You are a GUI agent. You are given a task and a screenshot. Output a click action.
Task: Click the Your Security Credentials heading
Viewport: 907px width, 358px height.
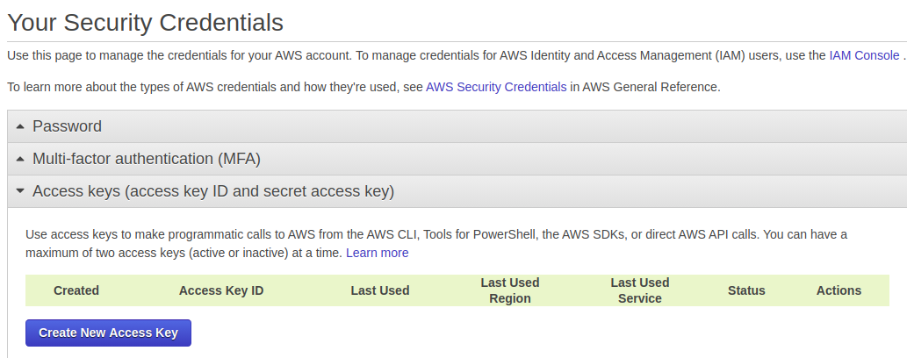click(x=146, y=22)
